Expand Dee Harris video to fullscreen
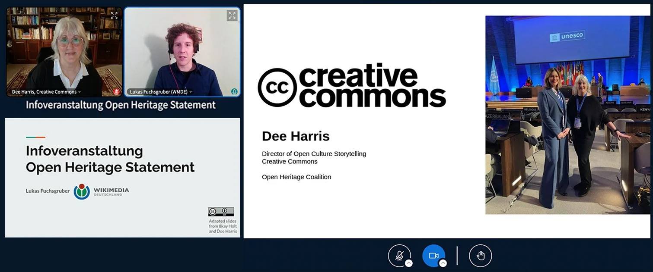This screenshot has height=272, width=653. pos(114,16)
